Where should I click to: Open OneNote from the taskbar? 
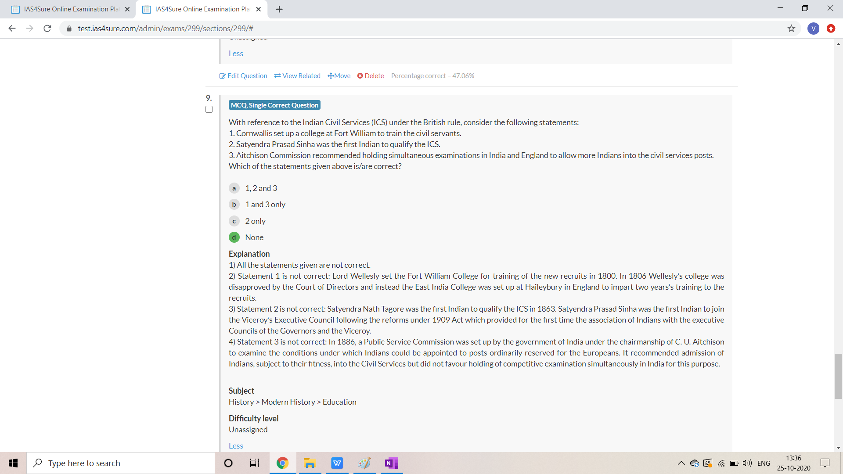pyautogui.click(x=391, y=463)
